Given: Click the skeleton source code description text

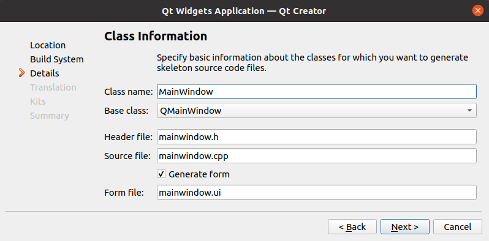Looking at the screenshot, I should coord(313,63).
